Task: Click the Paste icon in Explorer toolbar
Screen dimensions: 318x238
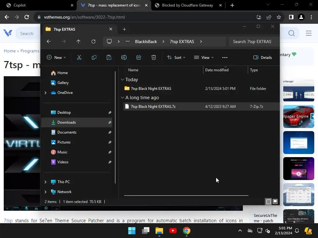Action: click(109, 57)
